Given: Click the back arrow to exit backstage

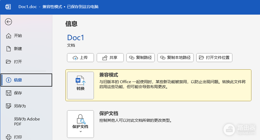Looking at the screenshot, I should [8, 22].
